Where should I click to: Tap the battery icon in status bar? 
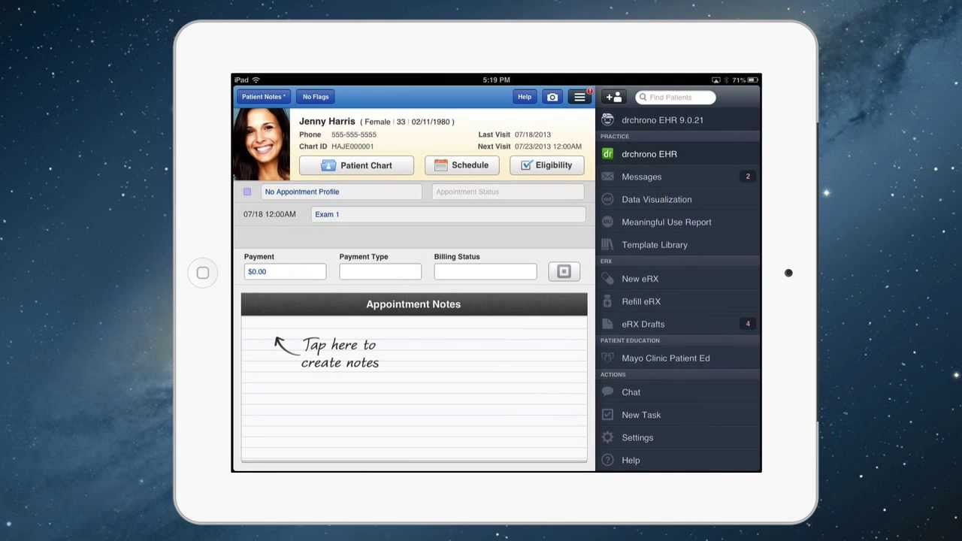(x=754, y=80)
